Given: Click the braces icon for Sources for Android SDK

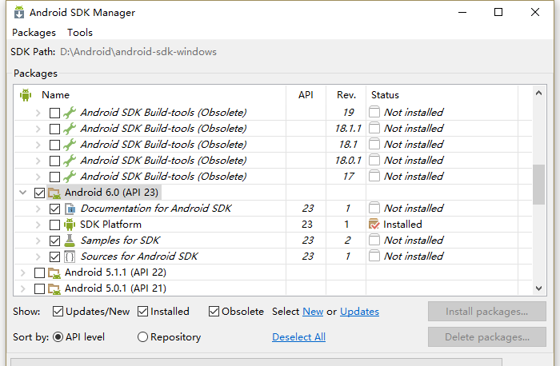Looking at the screenshot, I should click(70, 257).
